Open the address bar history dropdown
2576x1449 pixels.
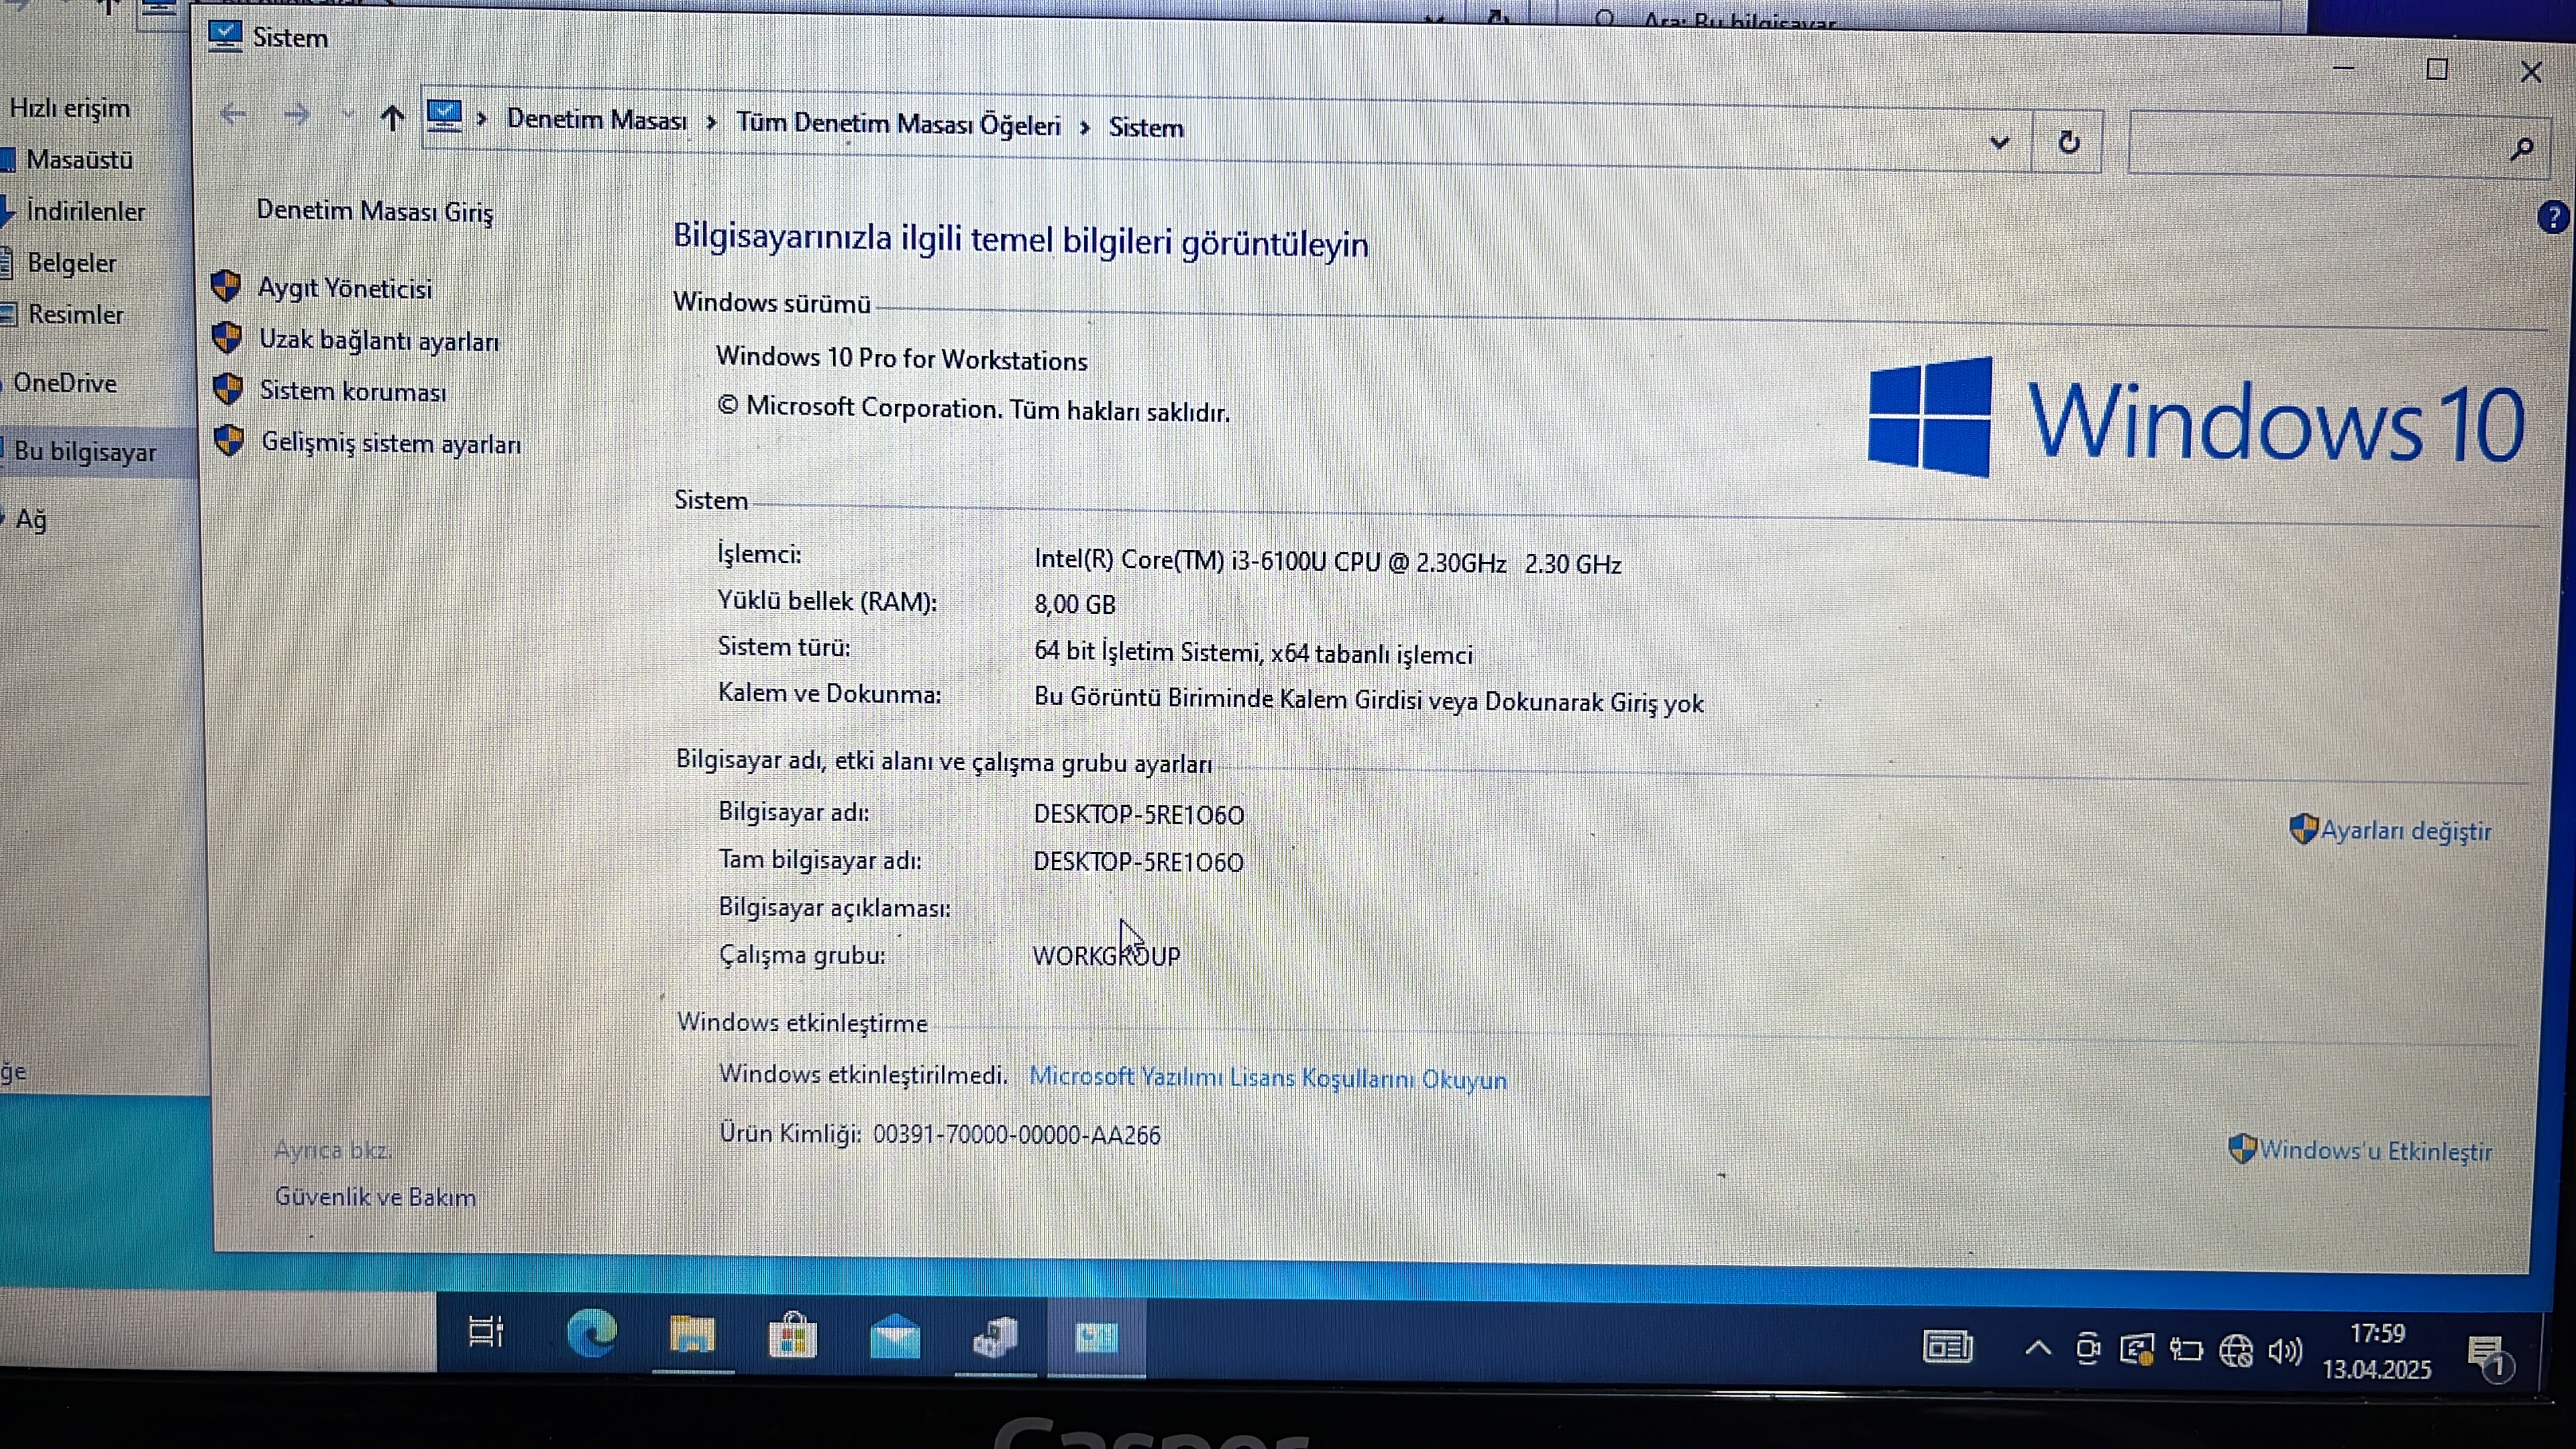(1999, 142)
